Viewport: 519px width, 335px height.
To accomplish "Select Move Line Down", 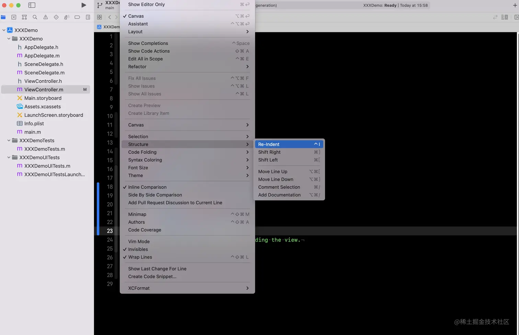I will (x=289, y=180).
